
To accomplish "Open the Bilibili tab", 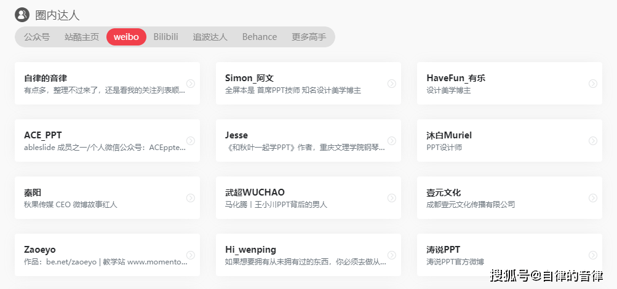I will [x=165, y=37].
